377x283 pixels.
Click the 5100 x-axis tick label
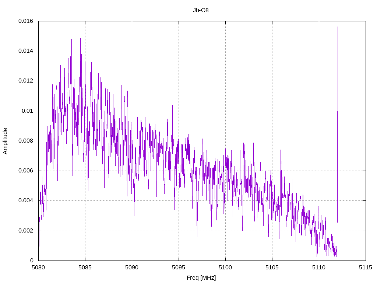(226, 268)
